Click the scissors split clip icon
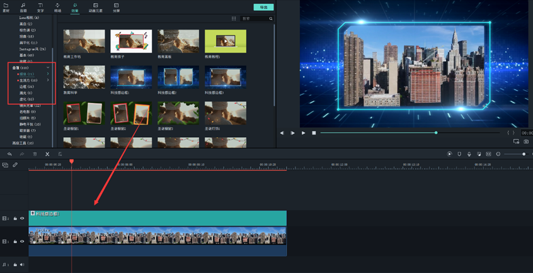This screenshot has height=273, width=533. point(47,154)
